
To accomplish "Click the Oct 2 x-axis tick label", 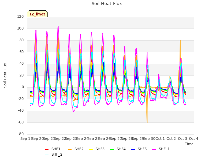I will 171,139.
